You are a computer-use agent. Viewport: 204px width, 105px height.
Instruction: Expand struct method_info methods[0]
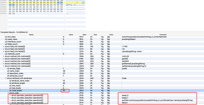(4, 56)
